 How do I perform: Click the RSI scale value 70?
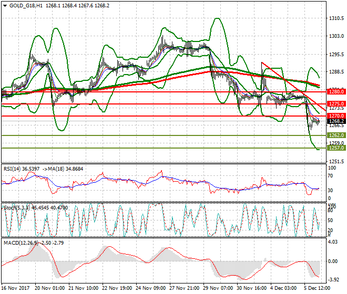[330, 176]
